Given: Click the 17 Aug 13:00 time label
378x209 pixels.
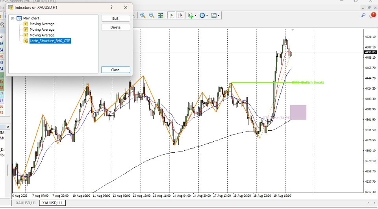Looking at the screenshot, I should click(222, 196).
